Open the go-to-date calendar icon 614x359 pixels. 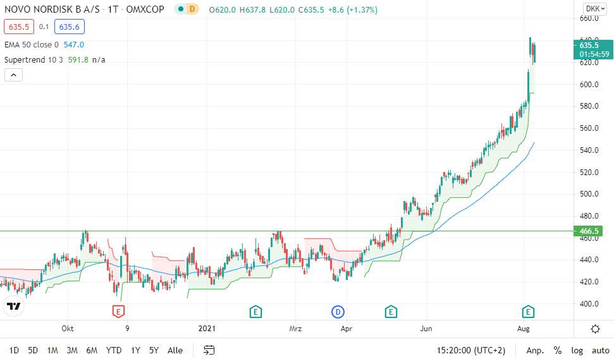209,350
